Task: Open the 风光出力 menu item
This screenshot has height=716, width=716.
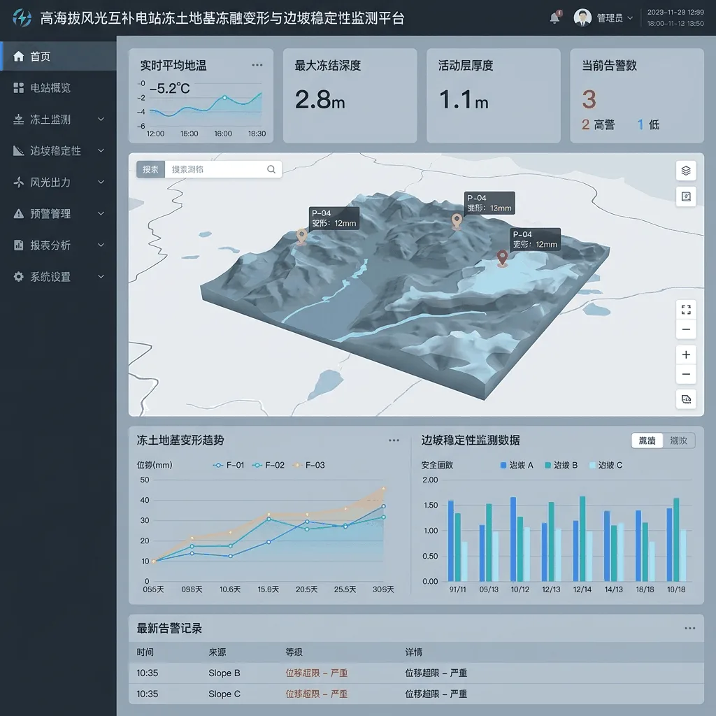Action: 59,182
